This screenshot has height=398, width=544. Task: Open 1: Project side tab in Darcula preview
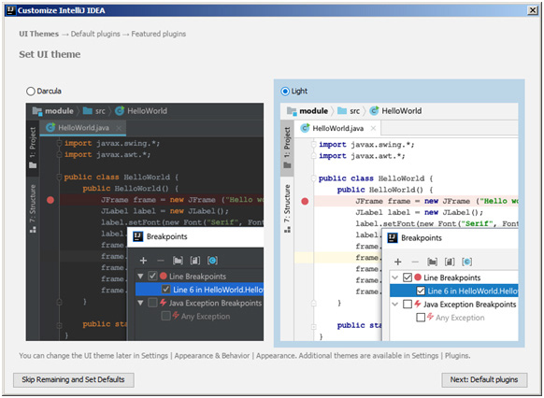pyautogui.click(x=33, y=148)
